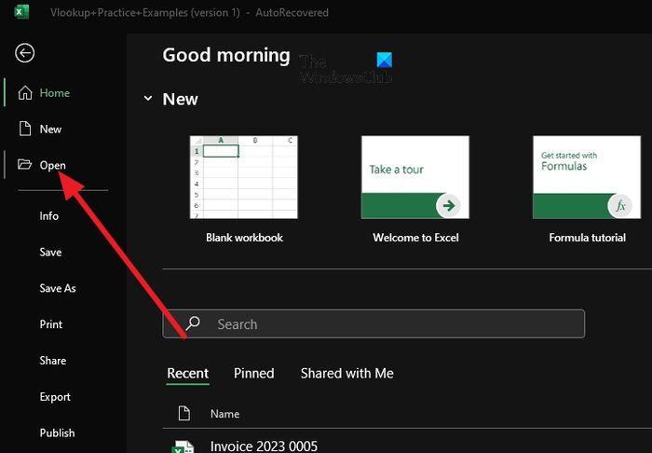The height and width of the screenshot is (453, 652).
Task: Select New in the sidebar menu
Action: tap(50, 130)
